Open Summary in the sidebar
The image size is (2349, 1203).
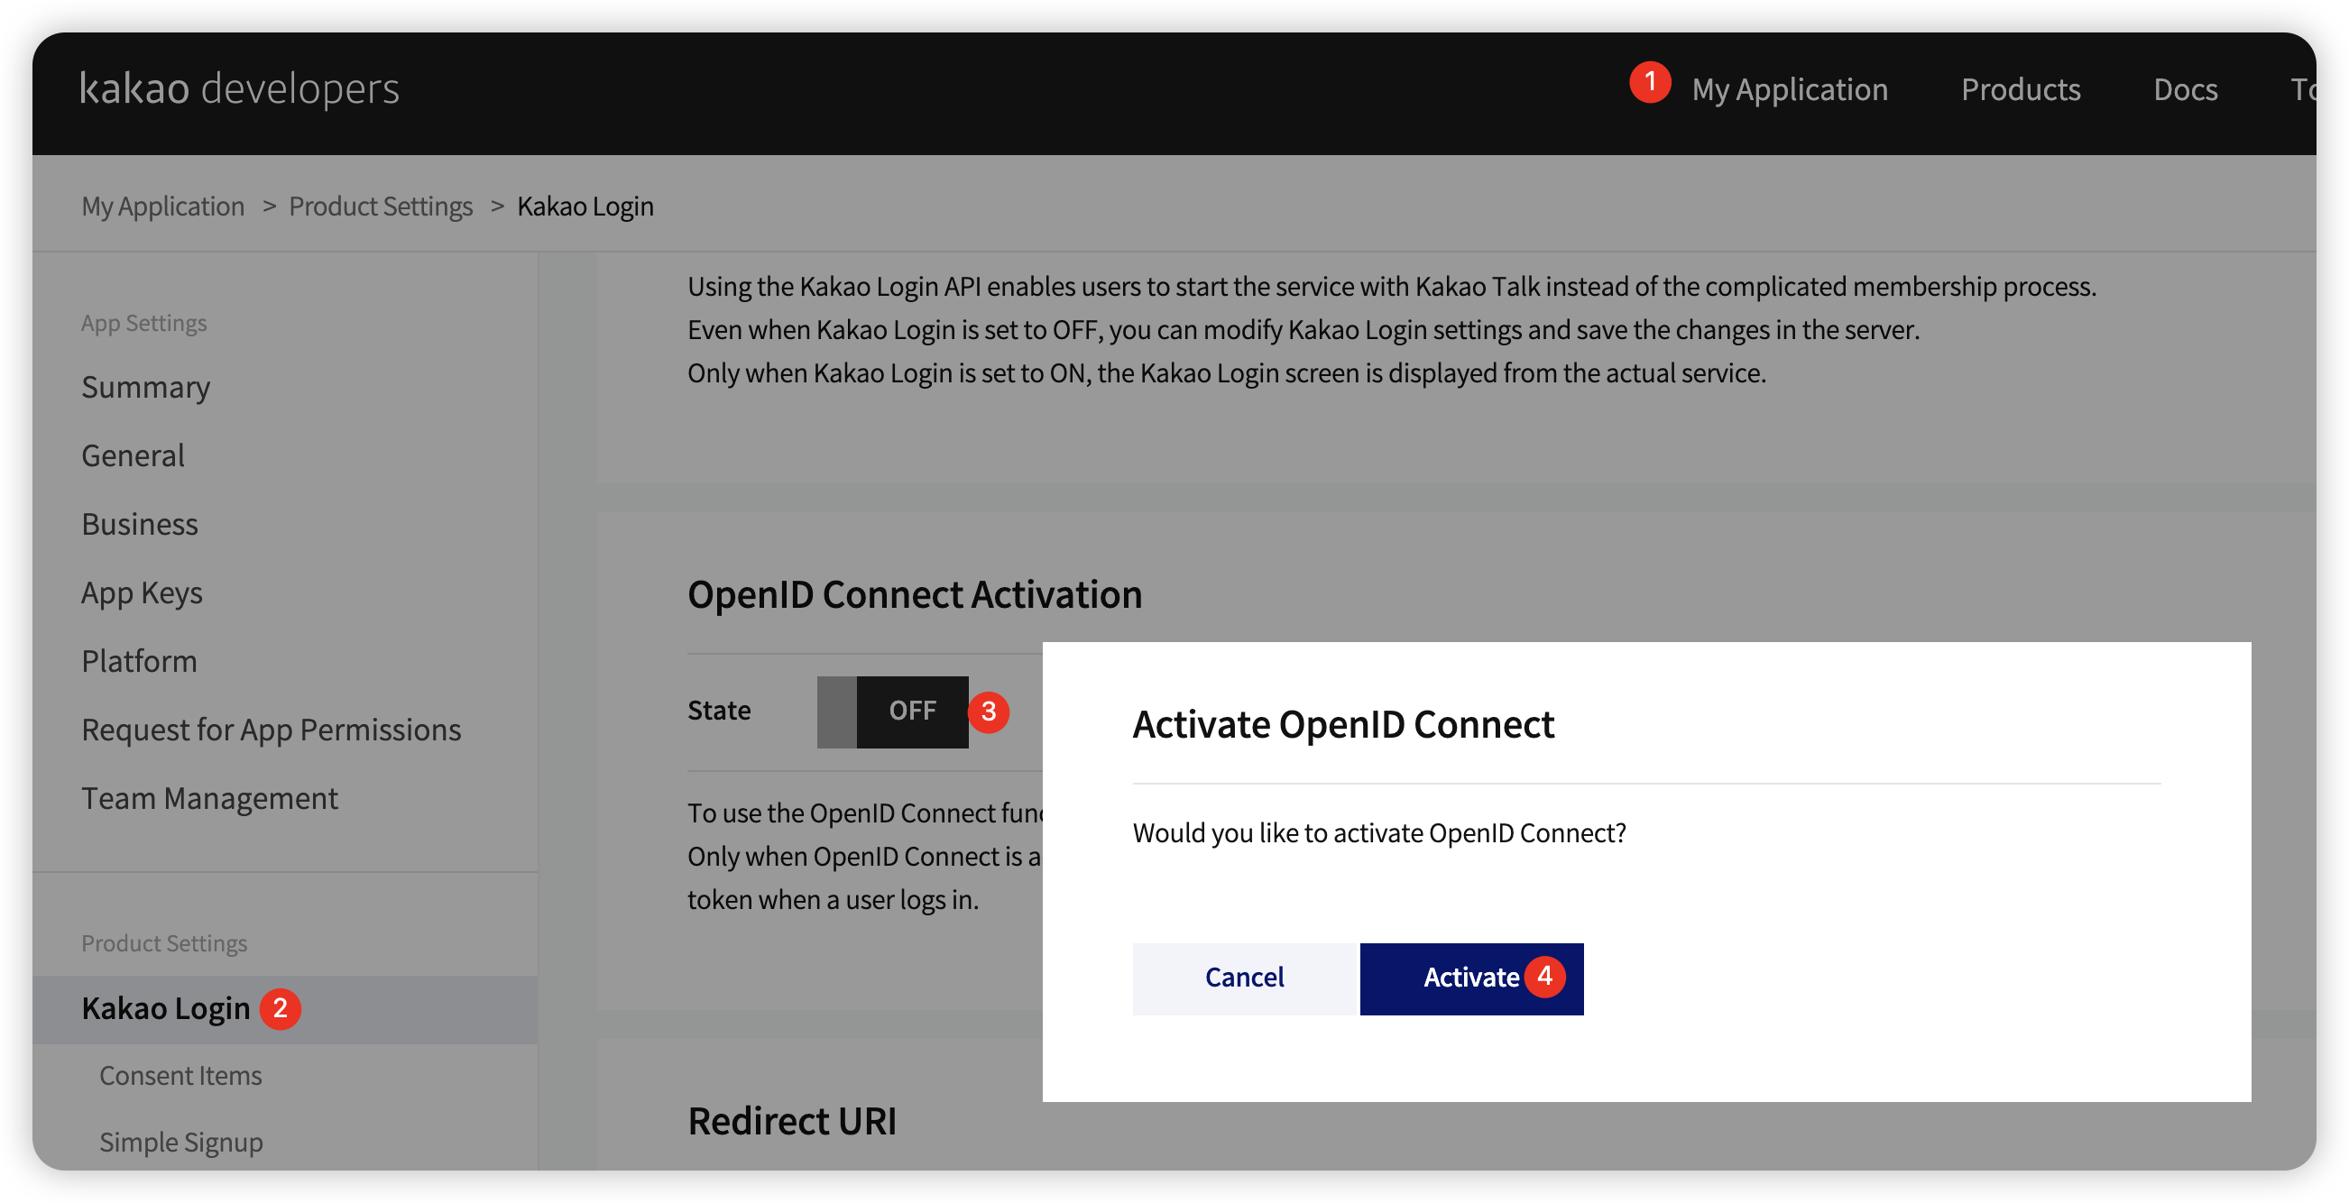146,388
